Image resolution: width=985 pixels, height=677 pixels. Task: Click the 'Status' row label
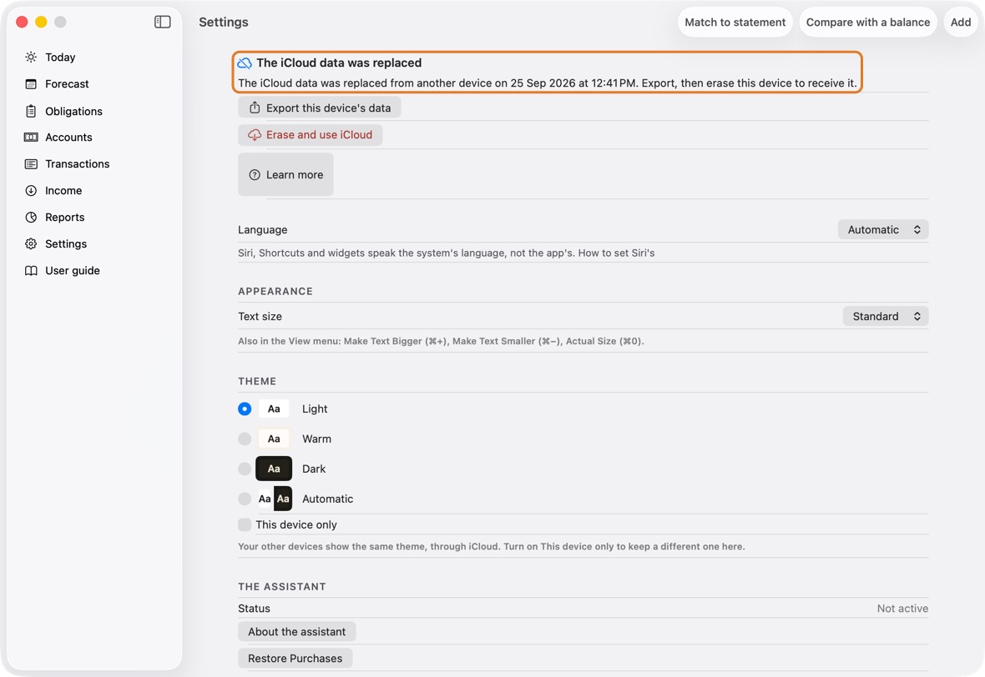point(254,609)
